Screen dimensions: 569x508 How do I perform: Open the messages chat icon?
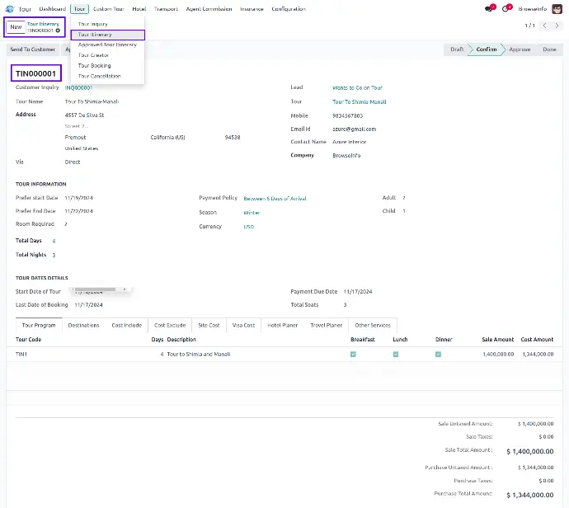coord(489,9)
